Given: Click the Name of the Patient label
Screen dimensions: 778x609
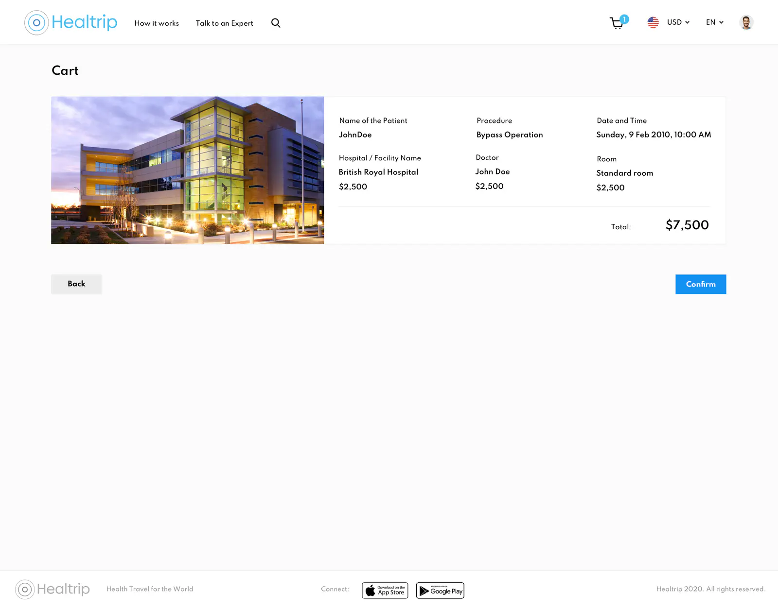Looking at the screenshot, I should click(373, 121).
